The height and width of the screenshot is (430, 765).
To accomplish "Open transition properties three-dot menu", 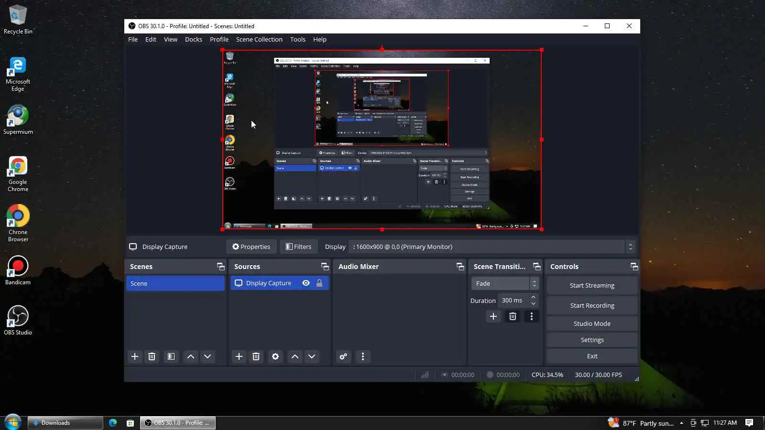I will point(531,316).
